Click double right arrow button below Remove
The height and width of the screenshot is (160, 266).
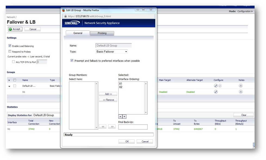tap(112, 127)
